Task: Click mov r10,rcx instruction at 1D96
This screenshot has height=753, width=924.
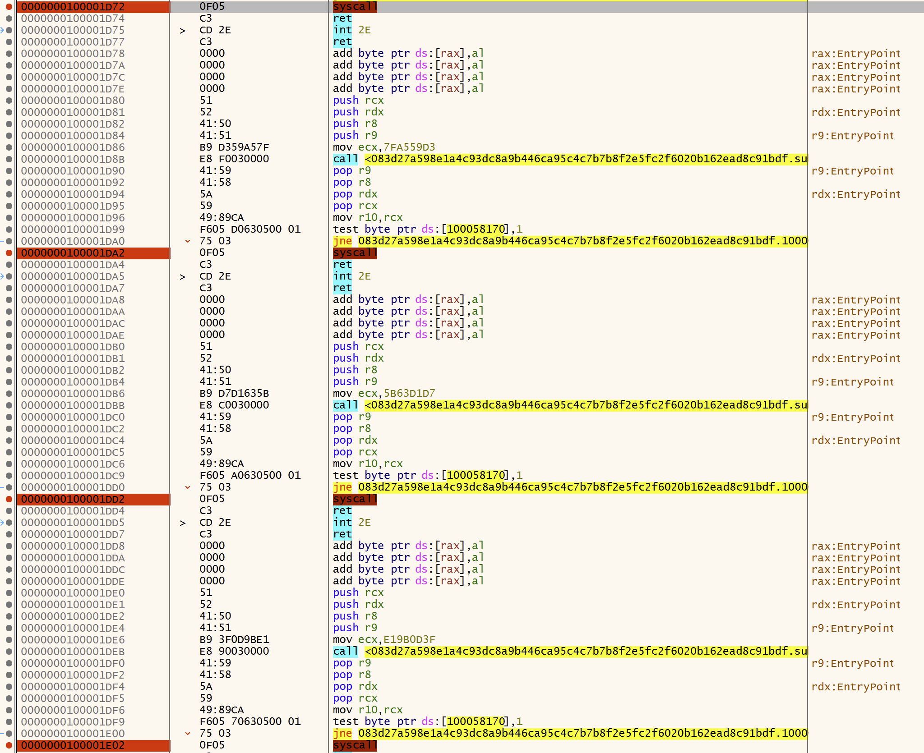Action: point(368,218)
